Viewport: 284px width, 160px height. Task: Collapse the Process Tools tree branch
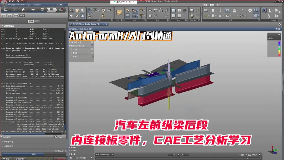click(x=70, y=46)
